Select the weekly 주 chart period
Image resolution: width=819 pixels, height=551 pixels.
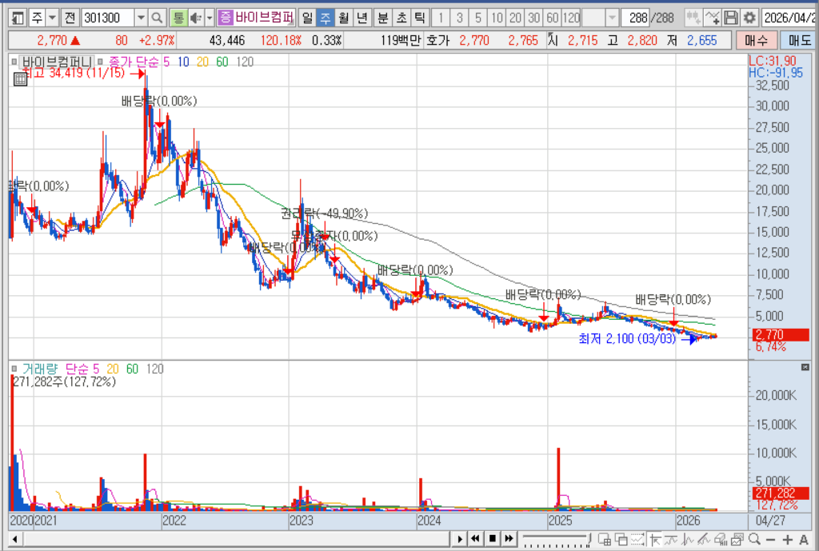[x=325, y=18]
